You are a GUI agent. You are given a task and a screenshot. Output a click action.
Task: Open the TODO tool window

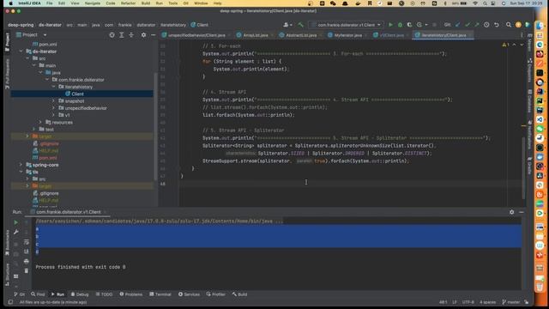(x=105, y=294)
